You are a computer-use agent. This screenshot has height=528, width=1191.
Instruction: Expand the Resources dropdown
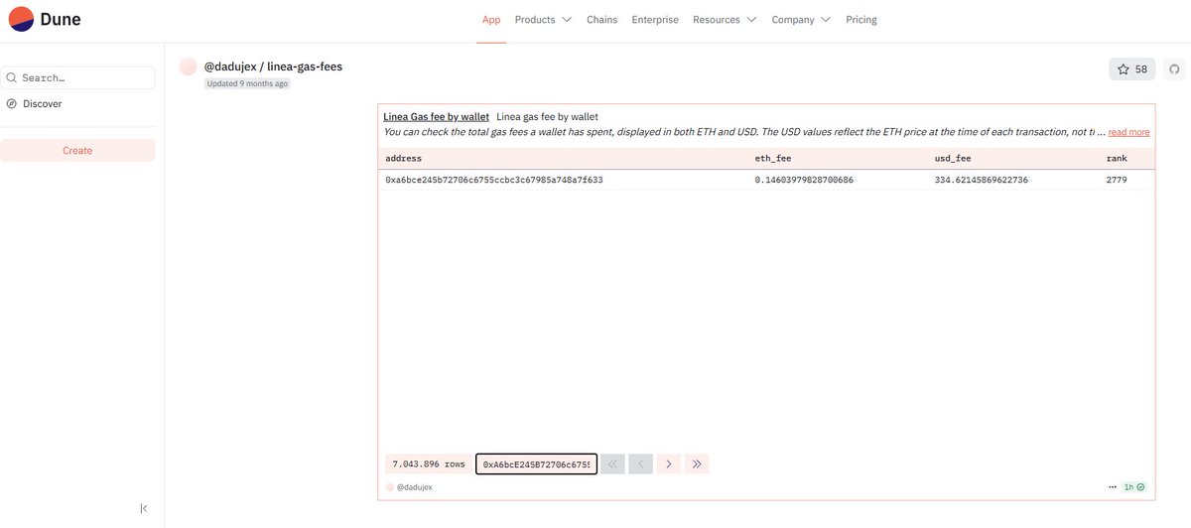(x=725, y=20)
